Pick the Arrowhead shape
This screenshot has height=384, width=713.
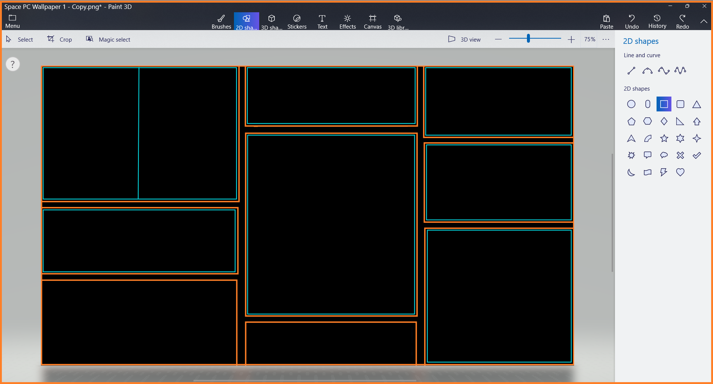[631, 139]
